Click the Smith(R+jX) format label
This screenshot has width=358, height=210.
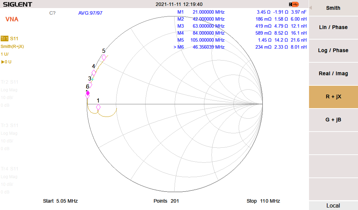[x=12, y=46]
